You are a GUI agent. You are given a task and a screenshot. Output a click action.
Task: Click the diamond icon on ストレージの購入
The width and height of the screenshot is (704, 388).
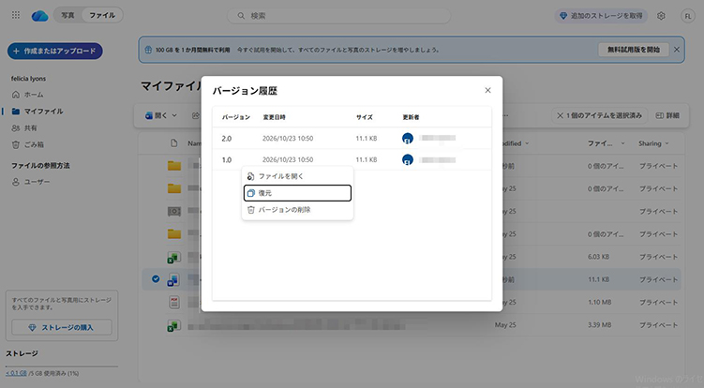32,327
